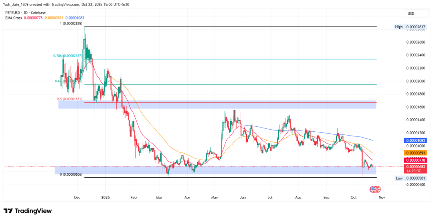Image resolution: width=433 pixels, height=220 pixels.
Task: Click the Oct label on time axis
Action: pyautogui.click(x=354, y=197)
